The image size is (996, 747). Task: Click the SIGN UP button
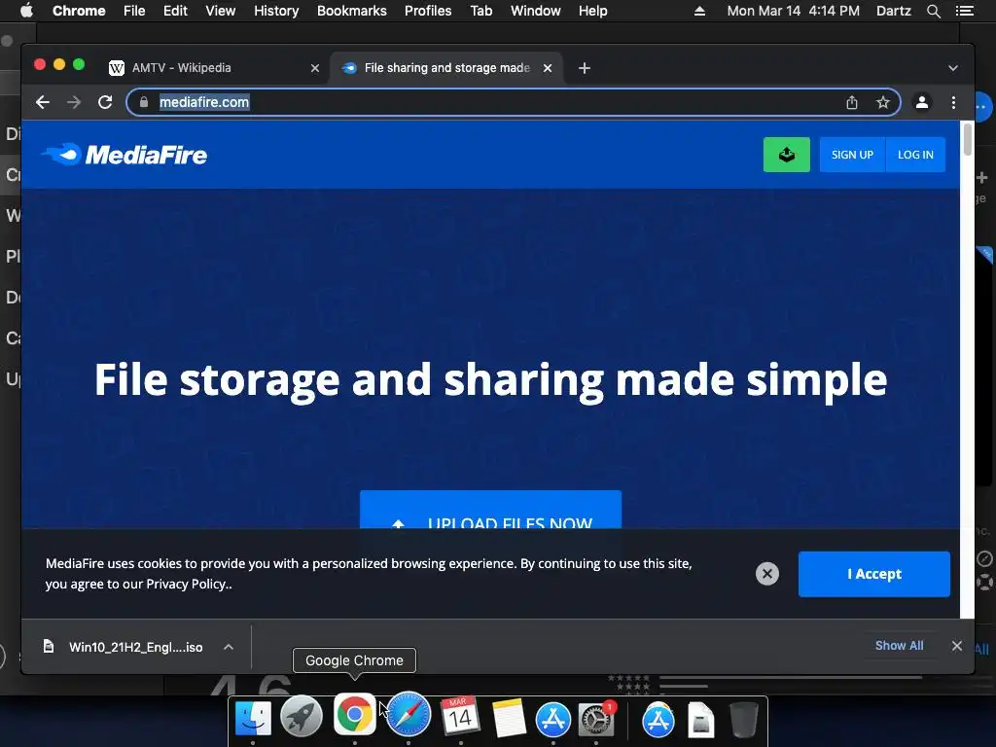pyautogui.click(x=852, y=155)
